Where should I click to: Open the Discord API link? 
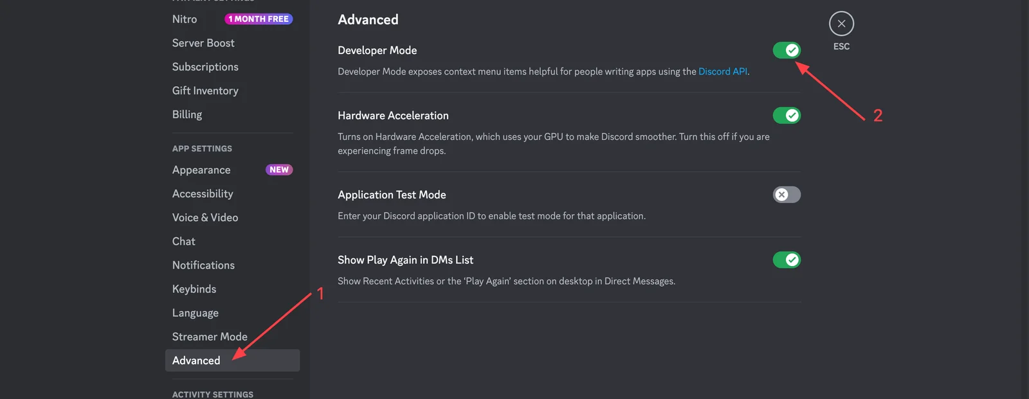point(723,71)
